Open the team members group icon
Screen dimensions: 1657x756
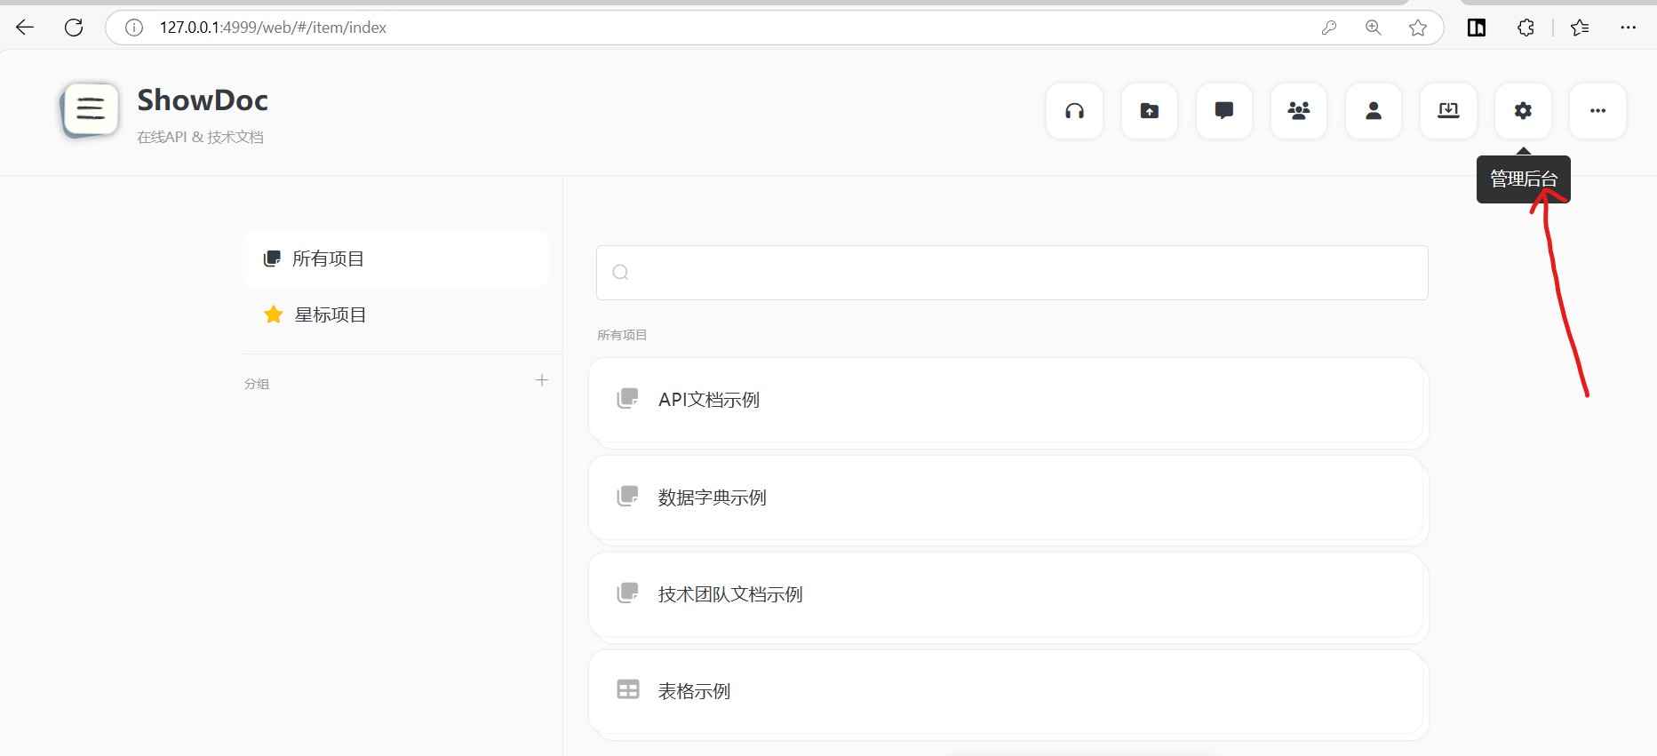1298,111
